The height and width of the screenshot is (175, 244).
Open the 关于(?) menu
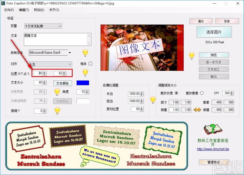pos(54,10)
